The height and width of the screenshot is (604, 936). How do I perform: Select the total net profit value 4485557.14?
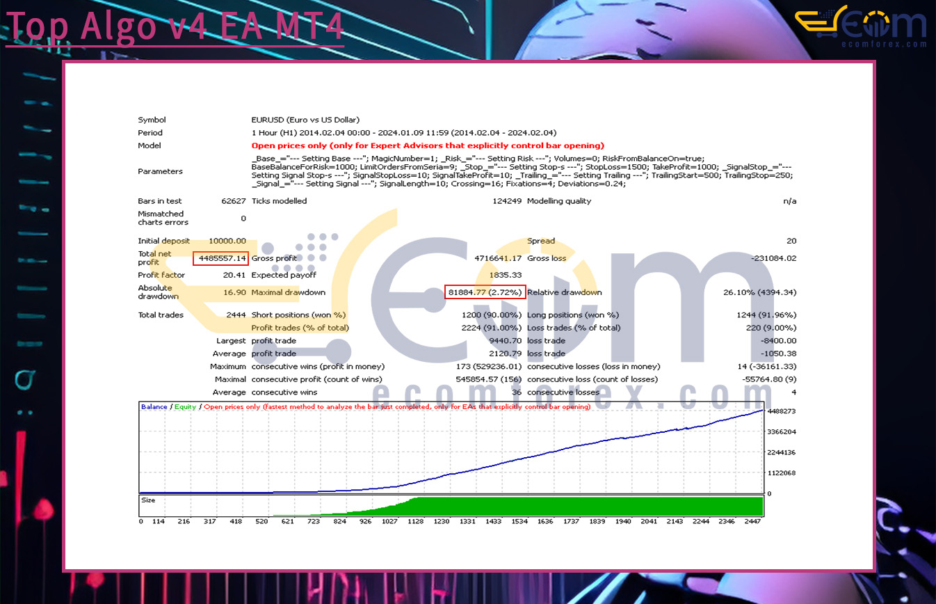220,258
